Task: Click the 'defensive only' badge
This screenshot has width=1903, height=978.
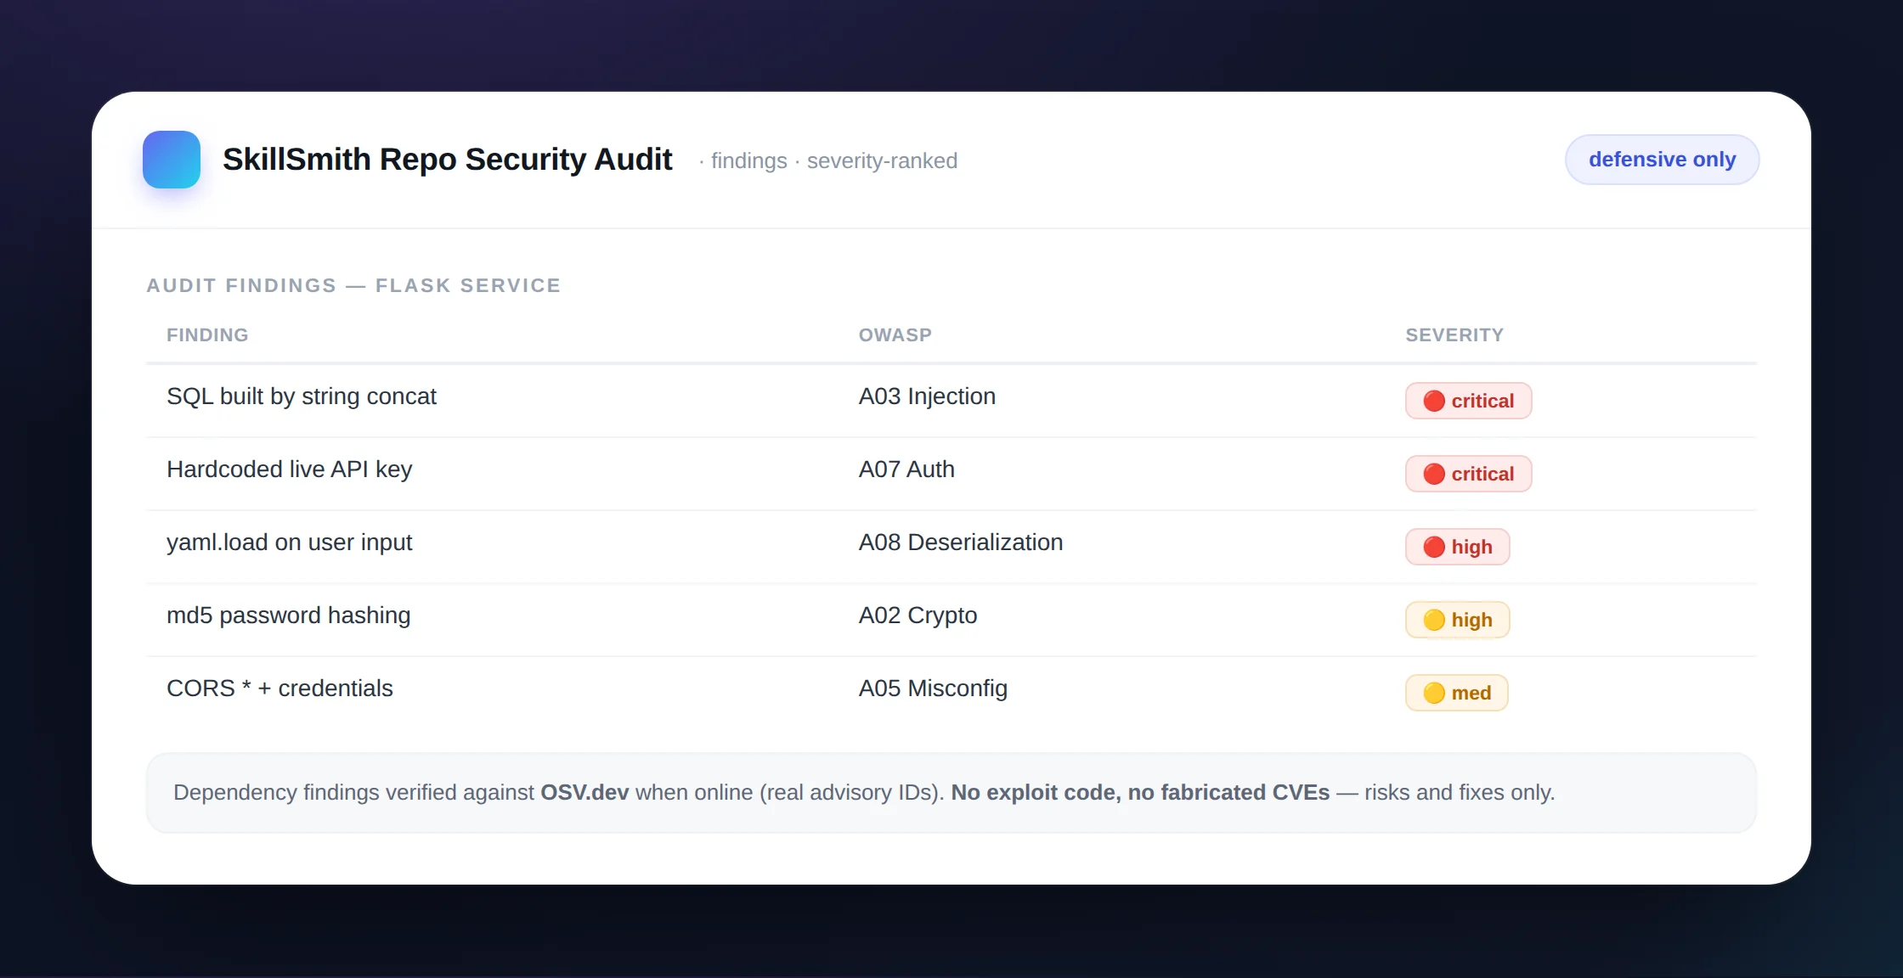Action: click(1662, 160)
